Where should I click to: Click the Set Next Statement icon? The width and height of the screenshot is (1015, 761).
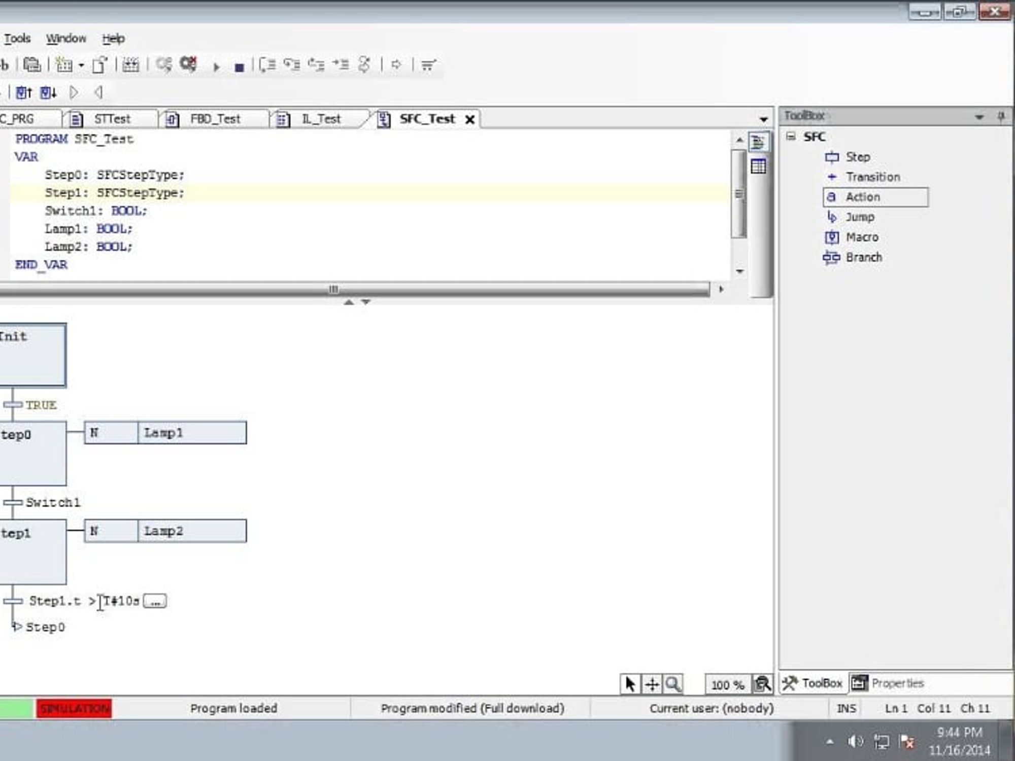click(x=364, y=65)
